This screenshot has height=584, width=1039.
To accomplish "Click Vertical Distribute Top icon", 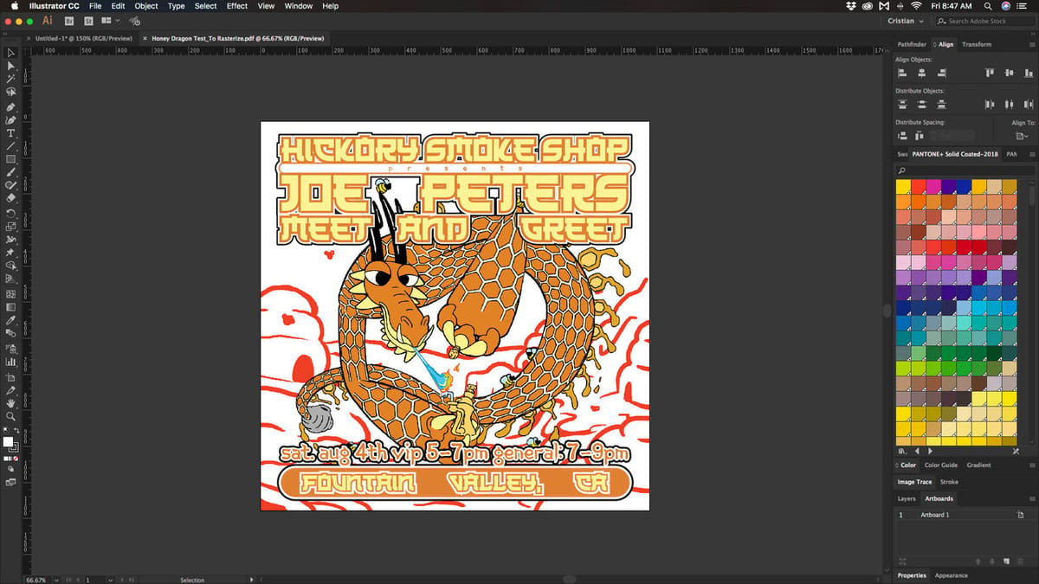I will [x=902, y=104].
